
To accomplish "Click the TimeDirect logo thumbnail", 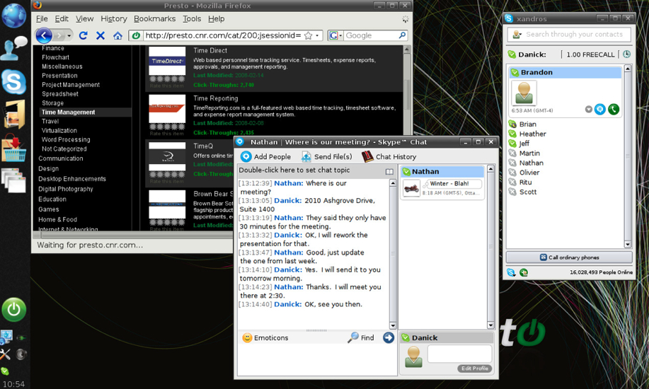I will (x=167, y=61).
